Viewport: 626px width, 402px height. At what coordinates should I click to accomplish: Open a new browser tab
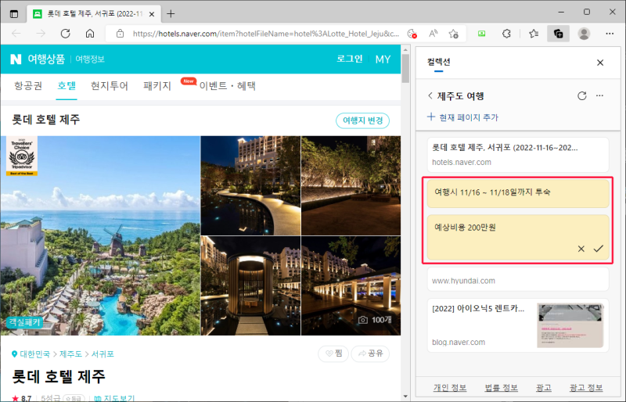coord(171,14)
